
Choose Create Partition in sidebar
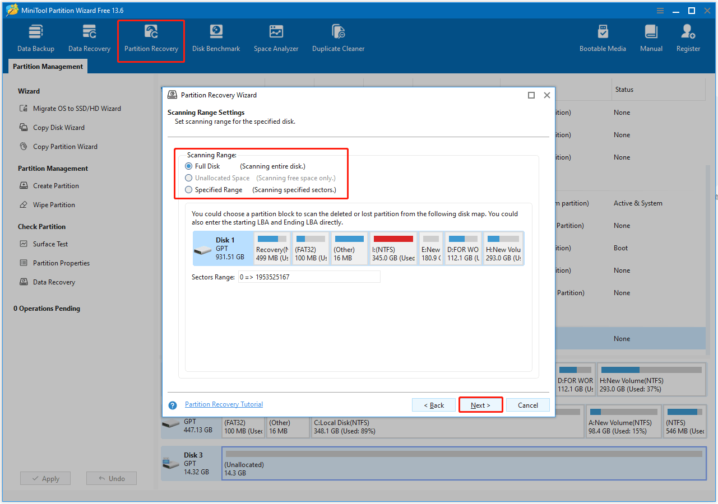[49, 186]
